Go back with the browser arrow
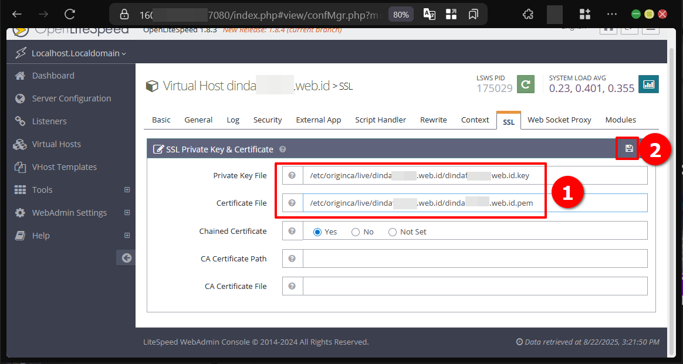Image resolution: width=683 pixels, height=364 pixels. point(17,14)
